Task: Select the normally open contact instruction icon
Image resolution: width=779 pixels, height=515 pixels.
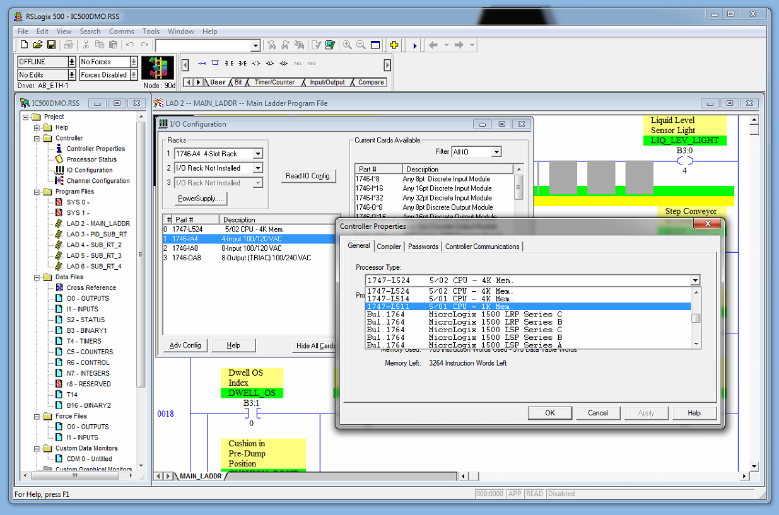Action: click(228, 63)
